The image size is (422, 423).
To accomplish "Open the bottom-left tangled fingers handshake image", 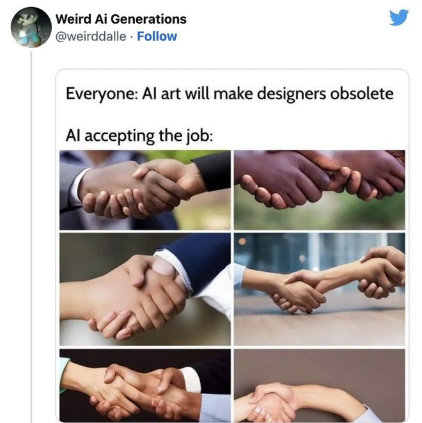I will pos(145,385).
